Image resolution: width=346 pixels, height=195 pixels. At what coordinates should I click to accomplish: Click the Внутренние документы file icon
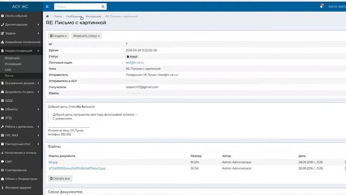[2, 83]
